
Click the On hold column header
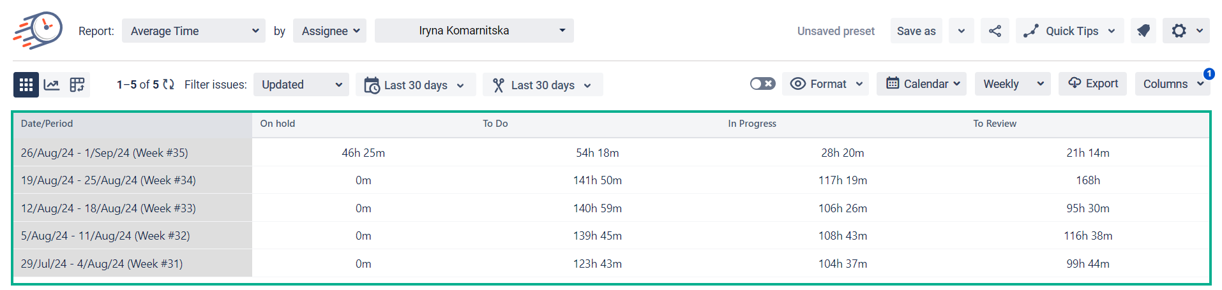[278, 124]
